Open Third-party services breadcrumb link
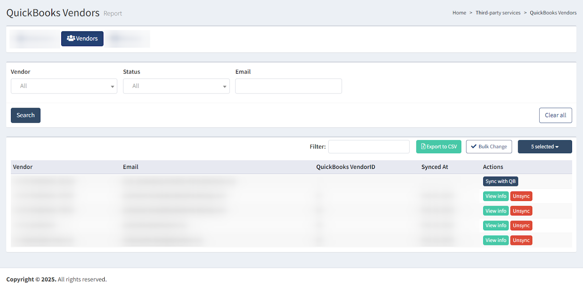Image resolution: width=583 pixels, height=289 pixels. coord(498,13)
